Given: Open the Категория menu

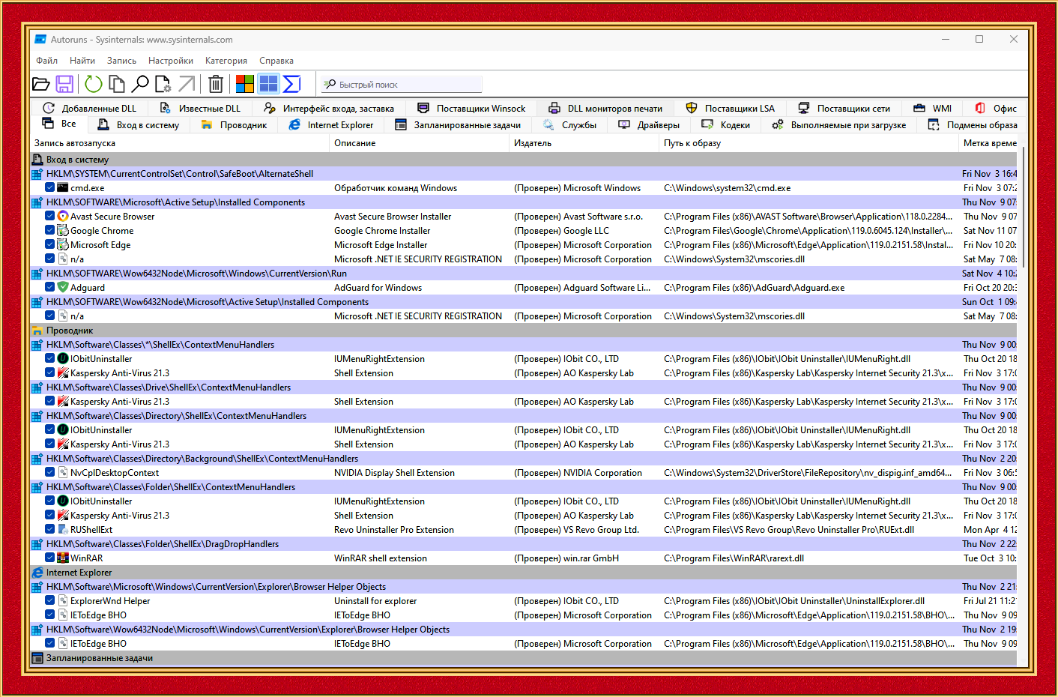Looking at the screenshot, I should [226, 61].
